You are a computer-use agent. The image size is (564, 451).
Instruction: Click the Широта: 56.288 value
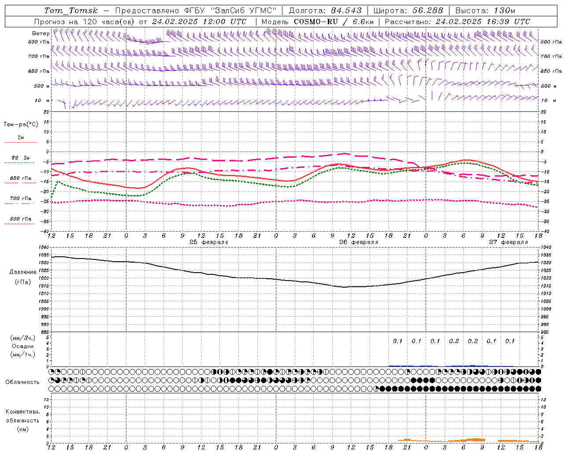(x=408, y=11)
